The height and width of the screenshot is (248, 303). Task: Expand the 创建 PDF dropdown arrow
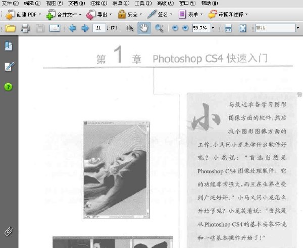pyautogui.click(x=40, y=14)
